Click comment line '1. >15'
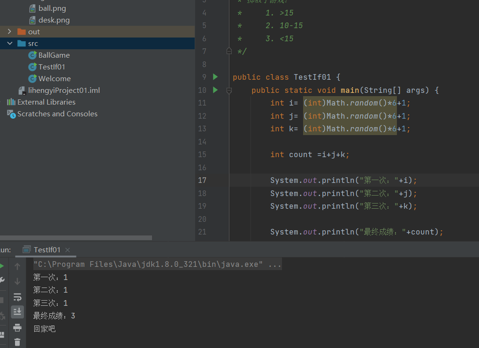This screenshot has width=479, height=348. 280,13
